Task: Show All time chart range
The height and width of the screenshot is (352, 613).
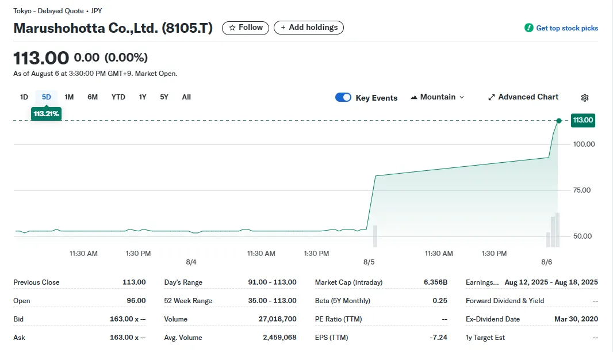Action: click(x=186, y=97)
